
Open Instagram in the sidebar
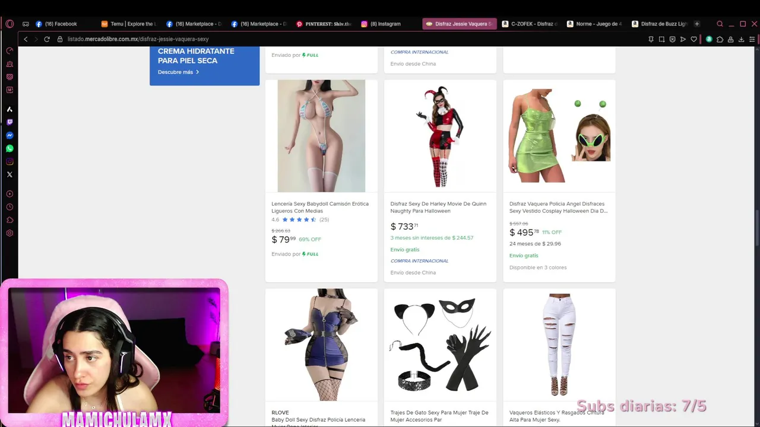[x=9, y=161]
